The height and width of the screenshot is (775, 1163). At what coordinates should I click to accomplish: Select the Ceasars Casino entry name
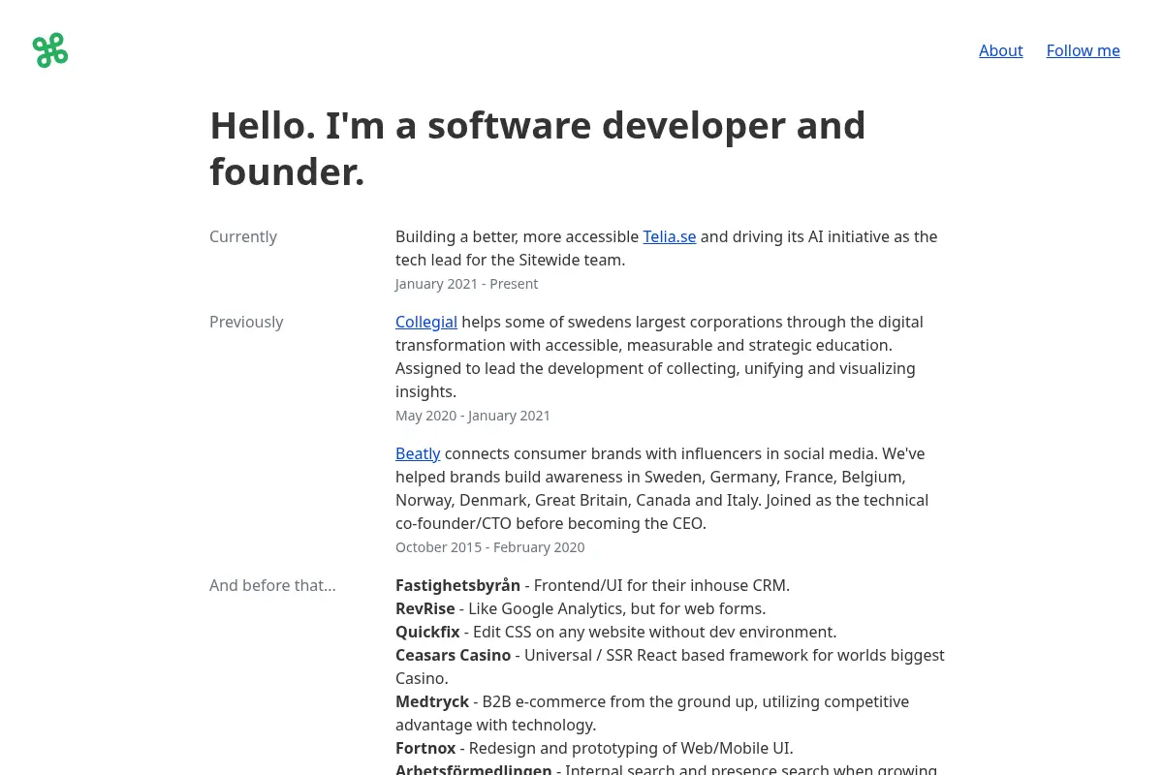453,655
